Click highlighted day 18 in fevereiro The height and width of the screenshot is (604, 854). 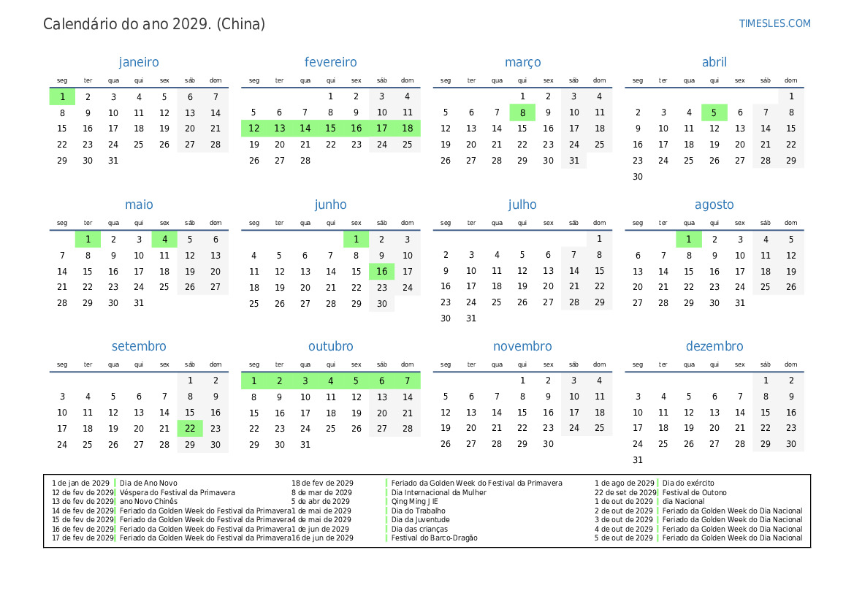[408, 129]
